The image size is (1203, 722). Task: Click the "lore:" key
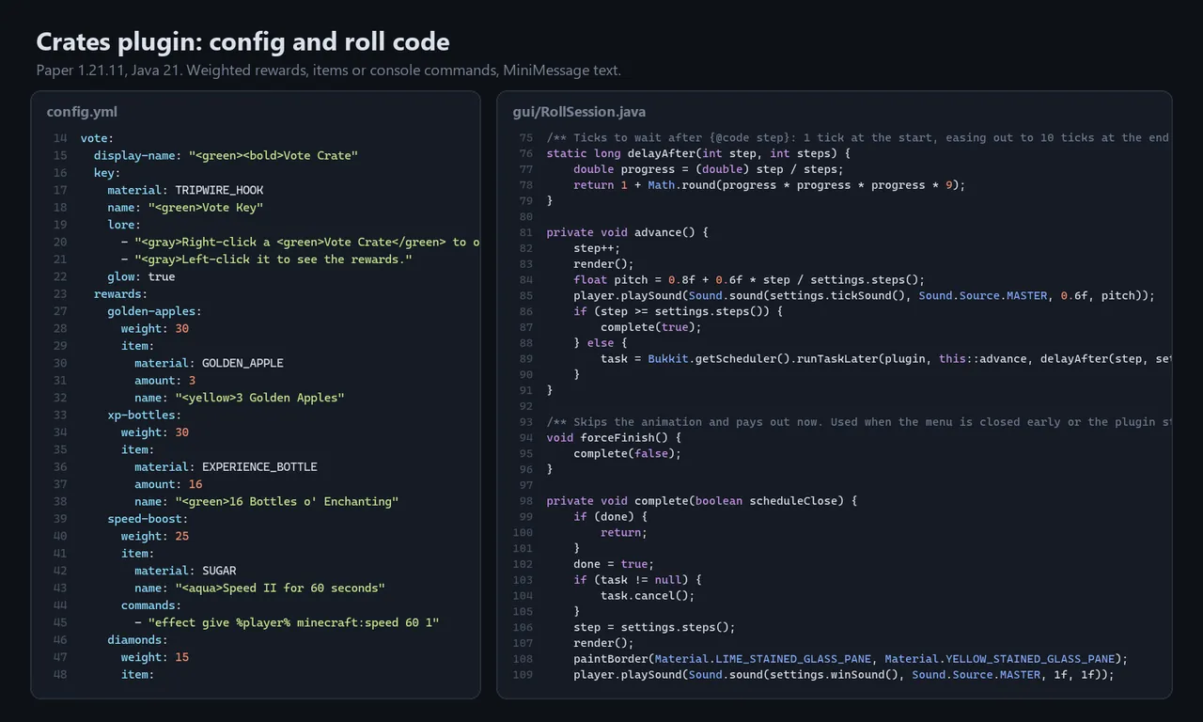click(124, 225)
